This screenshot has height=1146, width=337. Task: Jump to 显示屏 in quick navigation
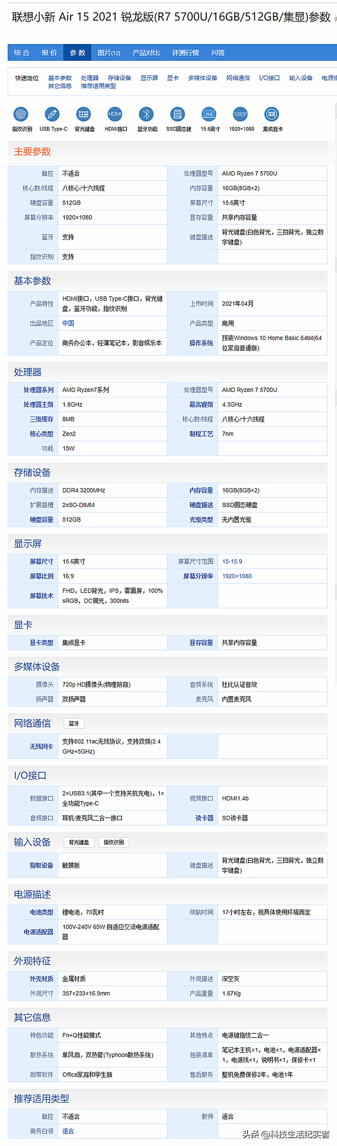tap(149, 78)
